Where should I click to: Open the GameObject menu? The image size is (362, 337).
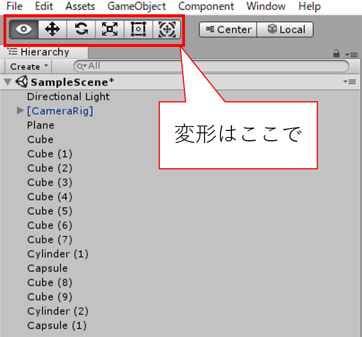(x=137, y=6)
